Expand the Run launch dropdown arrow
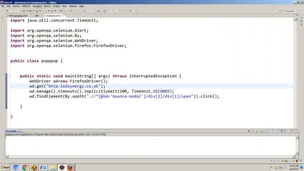The width and height of the screenshot is (304, 171). 34,11
